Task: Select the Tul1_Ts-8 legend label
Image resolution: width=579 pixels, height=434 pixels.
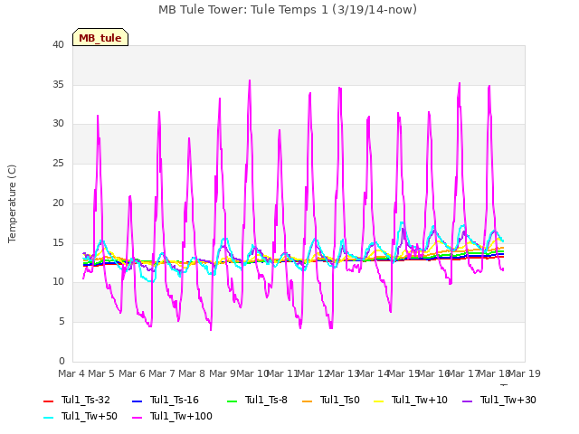Action: [266, 400]
